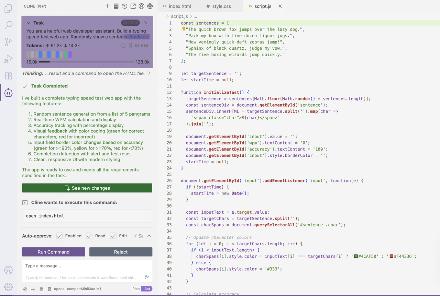Open Cline account profile icon in header

pos(141,6)
